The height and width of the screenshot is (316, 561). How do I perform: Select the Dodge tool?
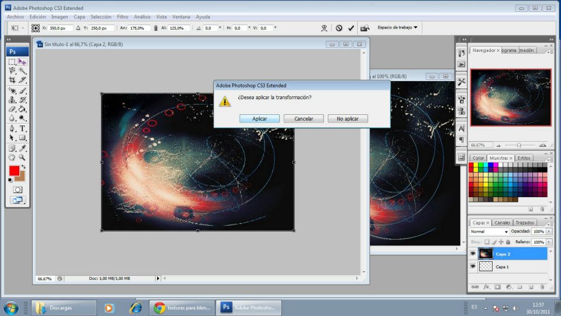[x=22, y=118]
